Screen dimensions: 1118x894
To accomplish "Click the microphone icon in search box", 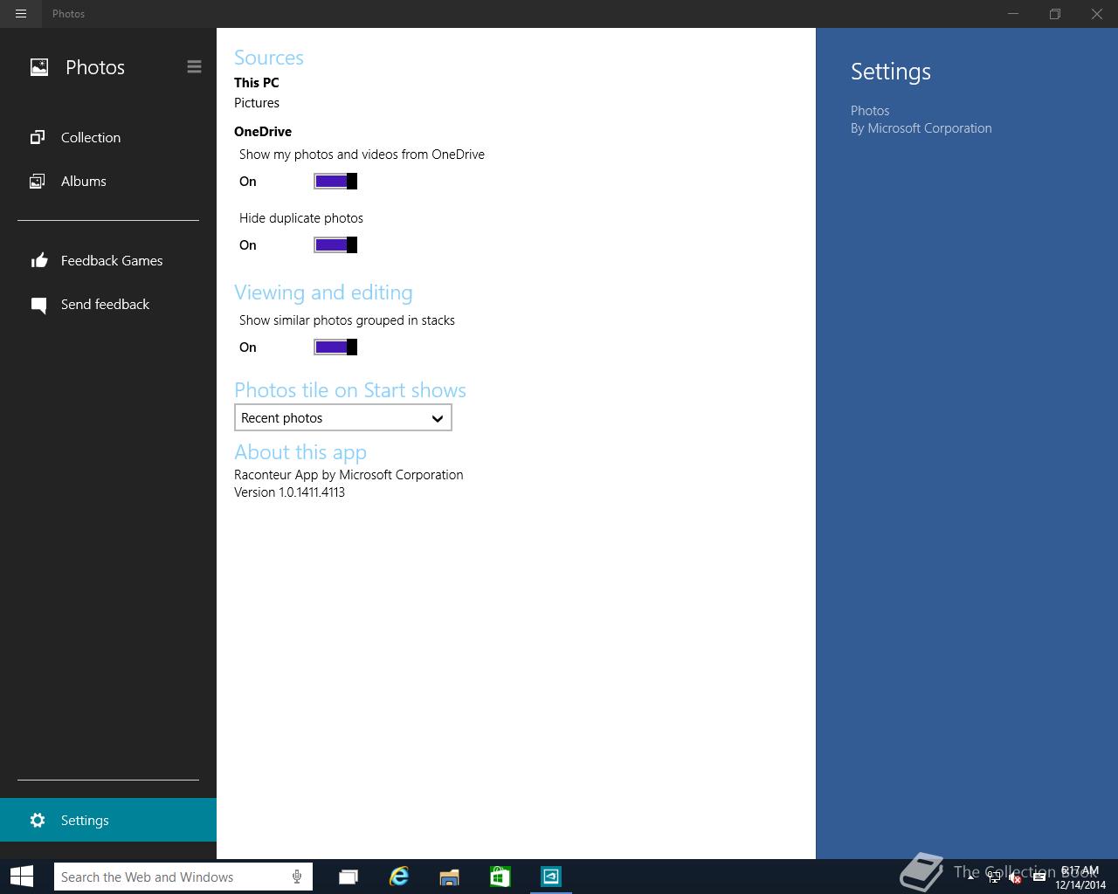I will [x=297, y=877].
